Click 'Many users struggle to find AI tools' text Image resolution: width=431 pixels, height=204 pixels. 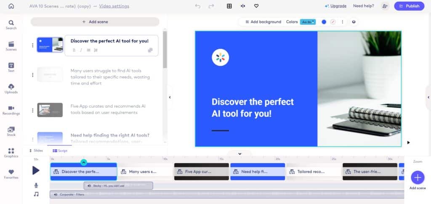[x=110, y=77]
